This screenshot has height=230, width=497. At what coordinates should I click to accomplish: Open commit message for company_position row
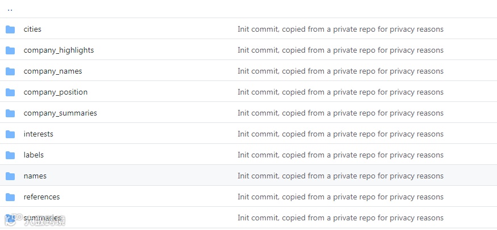point(340,92)
